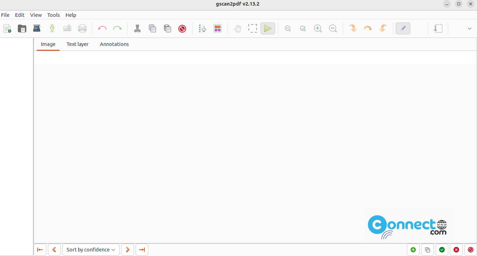Zoom to 100% actual size

[x=288, y=28]
